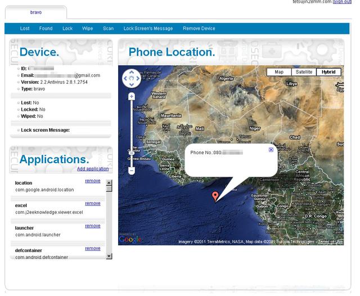Switch to plain Map view
The image size is (360, 296).
pyautogui.click(x=279, y=72)
